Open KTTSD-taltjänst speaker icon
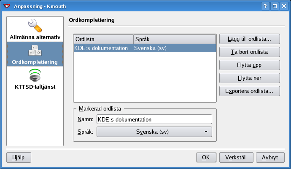The image size is (291, 169). pos(35,76)
